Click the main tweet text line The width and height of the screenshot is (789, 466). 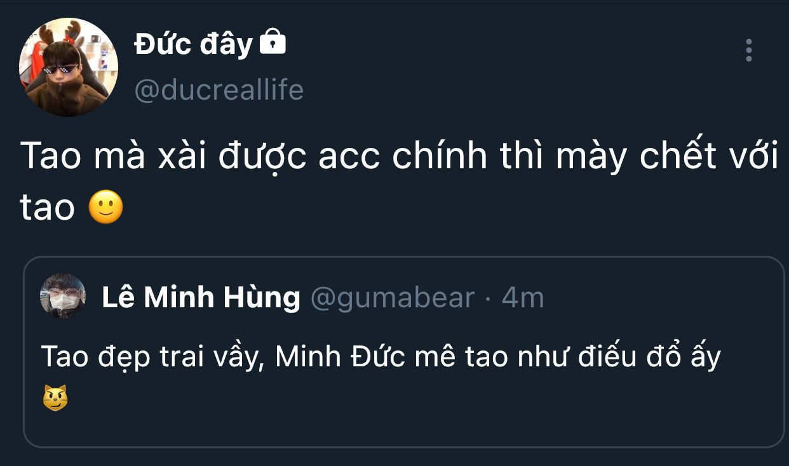pos(399,157)
